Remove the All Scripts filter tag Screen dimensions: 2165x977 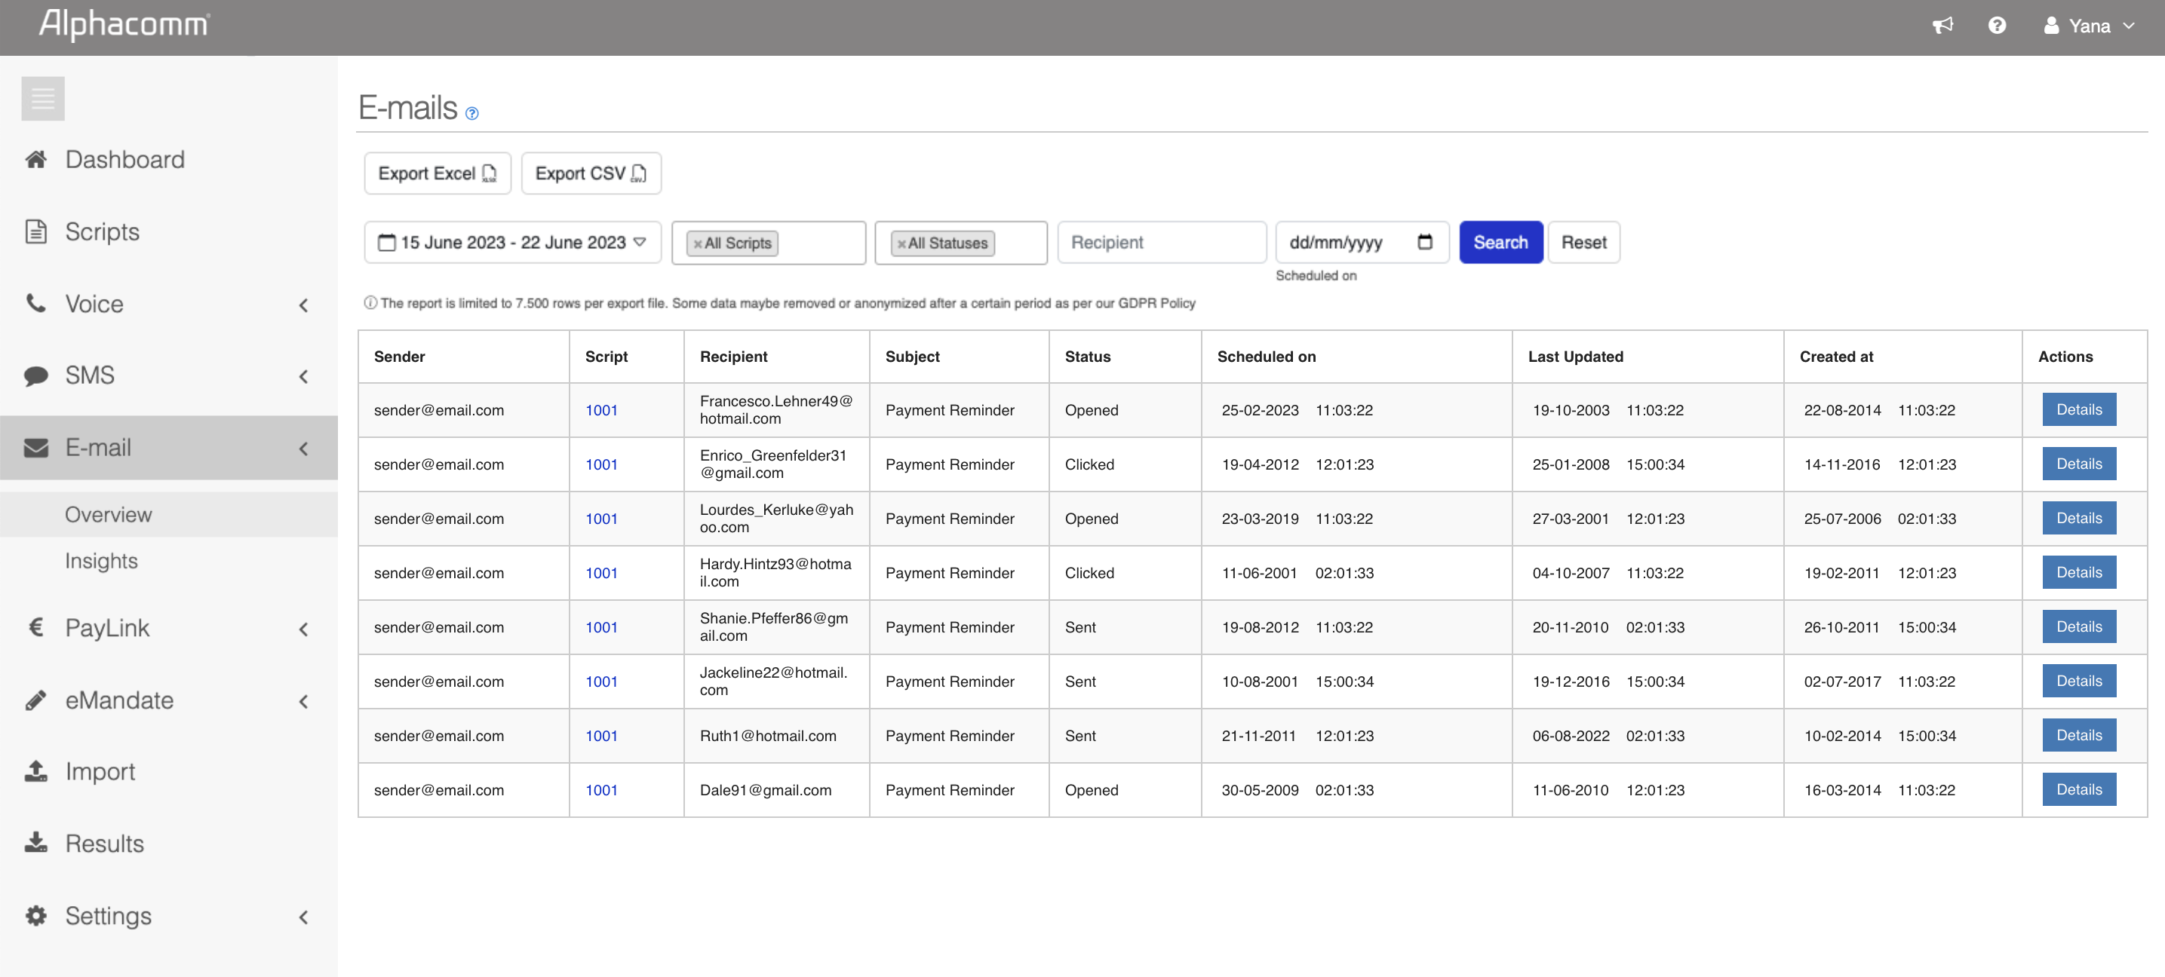tap(698, 243)
